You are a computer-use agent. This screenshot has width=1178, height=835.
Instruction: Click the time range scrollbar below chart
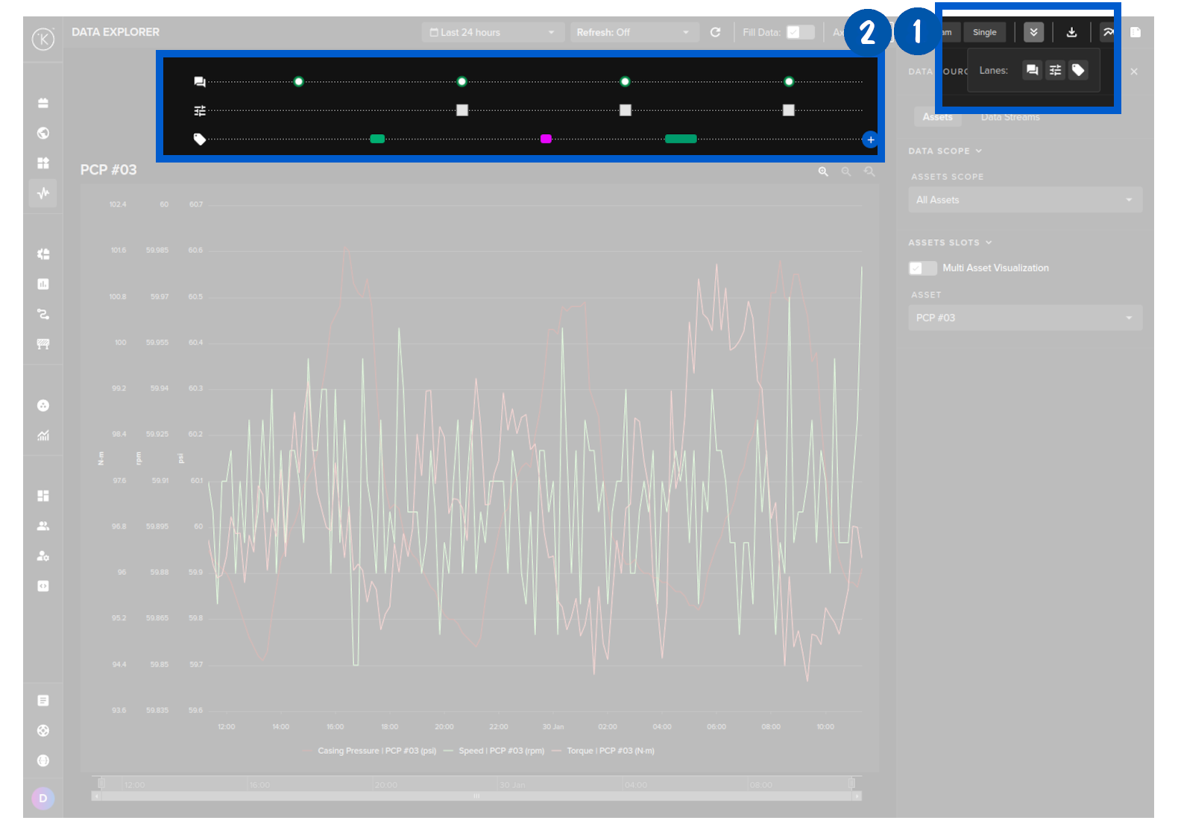tap(476, 796)
